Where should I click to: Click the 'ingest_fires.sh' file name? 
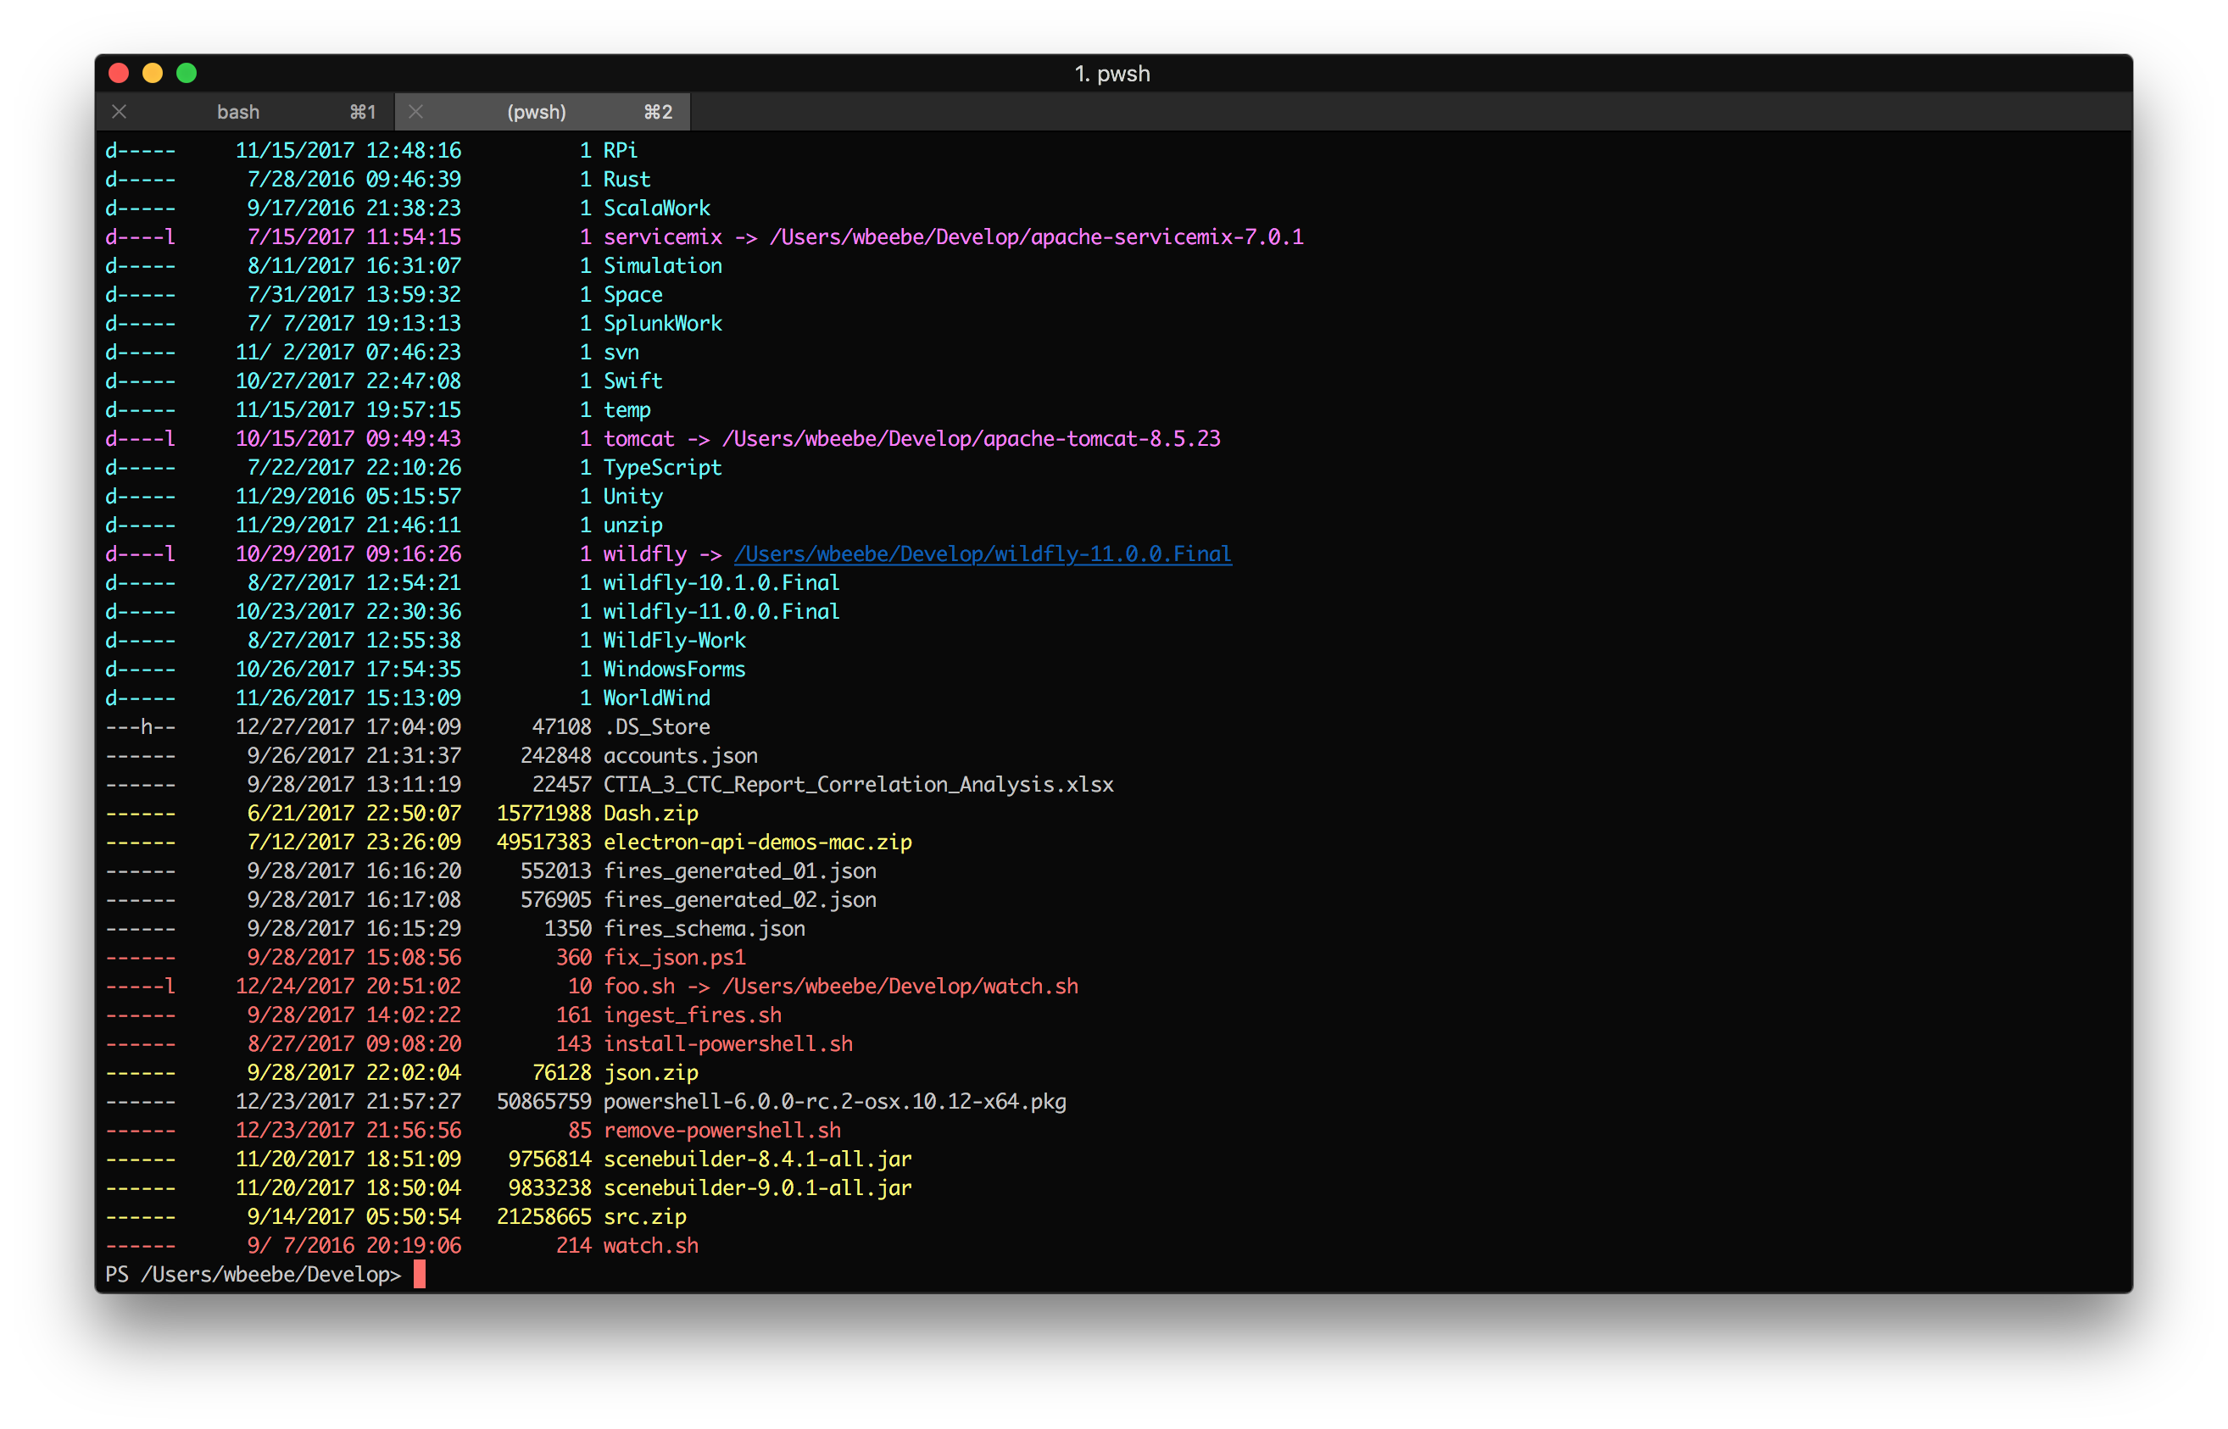point(693,1015)
